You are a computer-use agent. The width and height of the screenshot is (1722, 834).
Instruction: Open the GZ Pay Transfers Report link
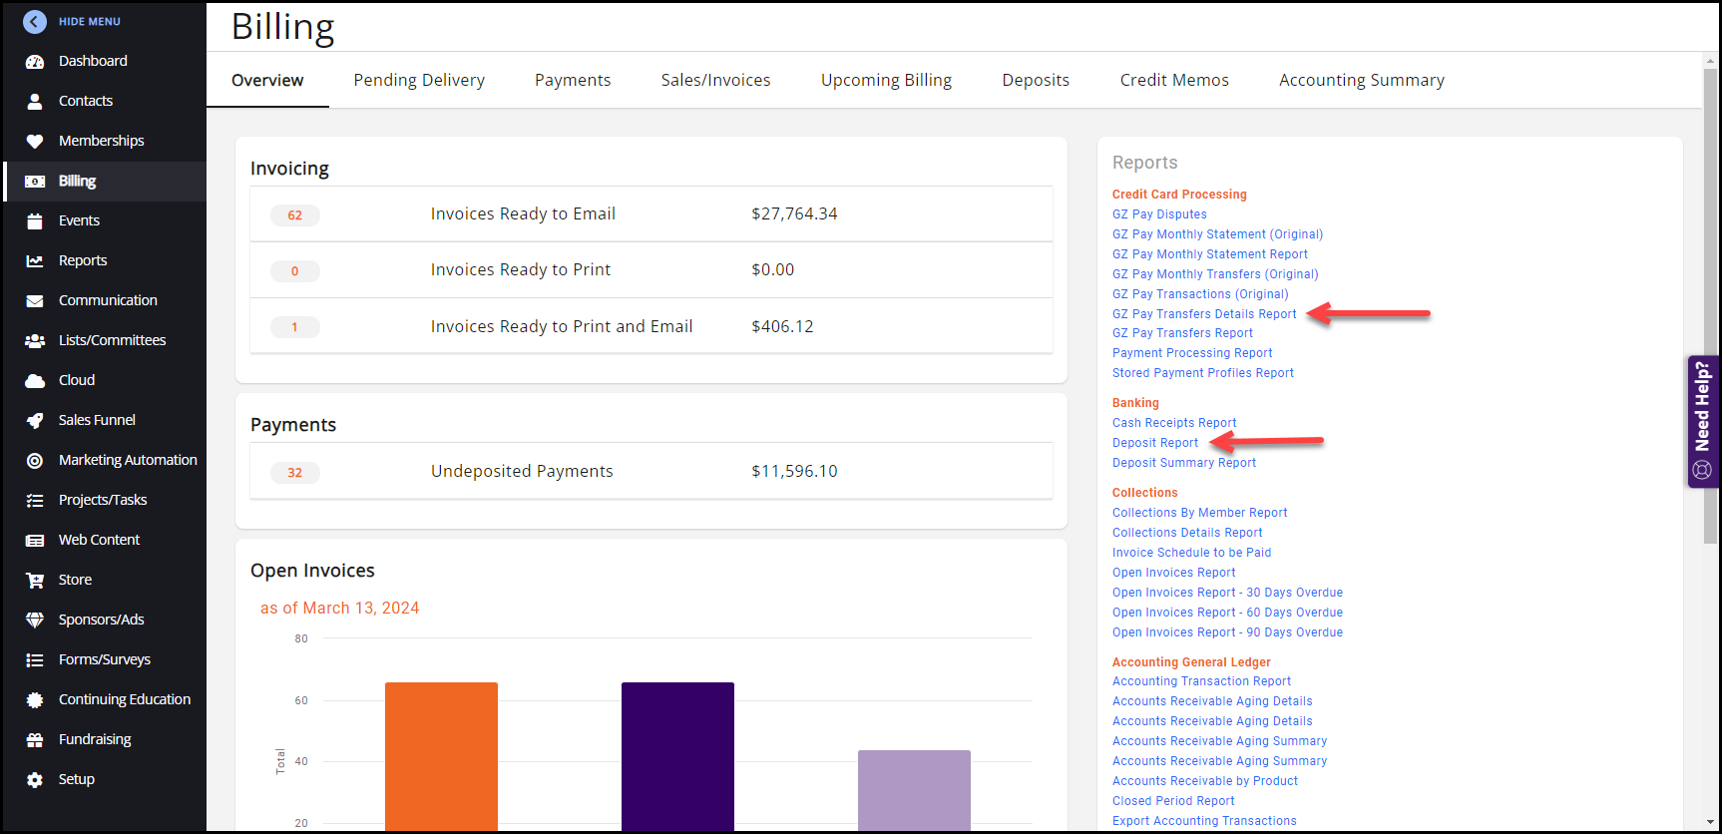point(1182,333)
